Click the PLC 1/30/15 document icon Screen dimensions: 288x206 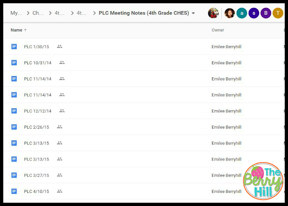(14, 46)
